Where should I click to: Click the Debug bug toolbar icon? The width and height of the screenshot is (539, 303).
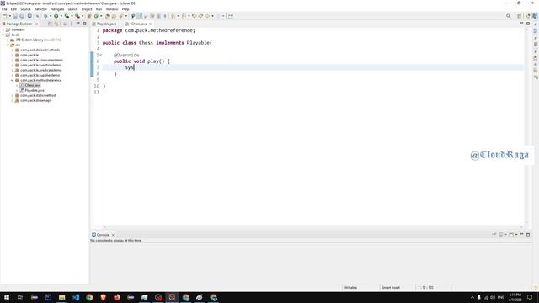pos(45,16)
